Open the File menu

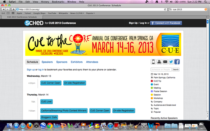(x=20, y=2)
